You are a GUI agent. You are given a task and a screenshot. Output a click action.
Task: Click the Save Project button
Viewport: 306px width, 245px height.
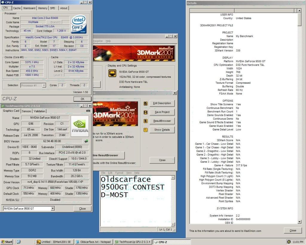point(162,112)
